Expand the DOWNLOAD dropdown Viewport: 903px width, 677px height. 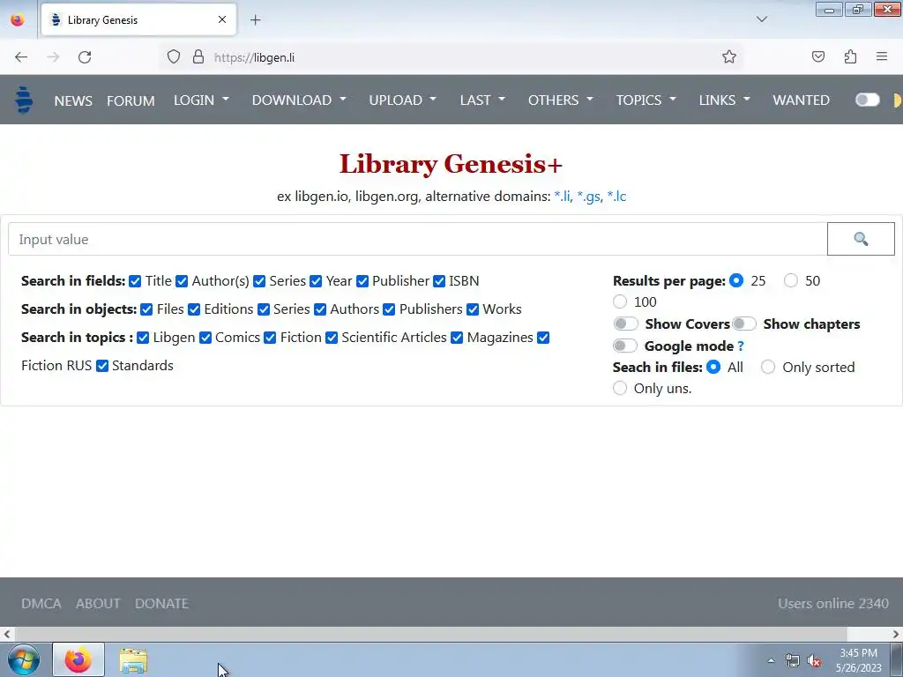click(299, 100)
